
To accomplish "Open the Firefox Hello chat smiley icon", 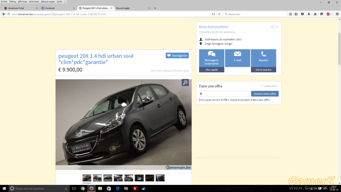I will pyautogui.click(x=321, y=14).
